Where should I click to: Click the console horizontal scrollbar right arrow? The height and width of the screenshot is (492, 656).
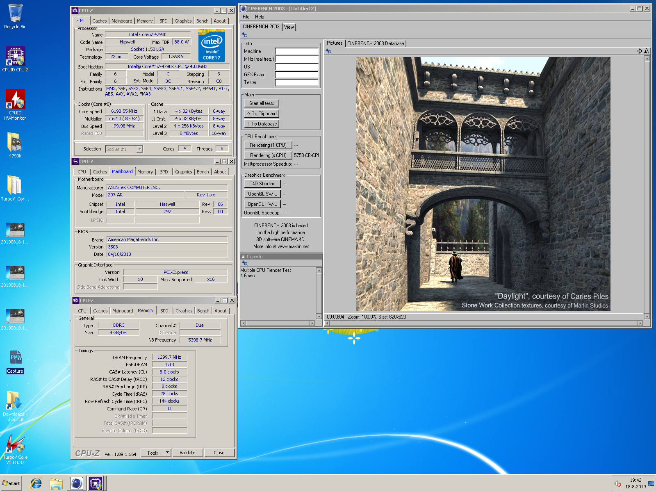click(x=312, y=323)
